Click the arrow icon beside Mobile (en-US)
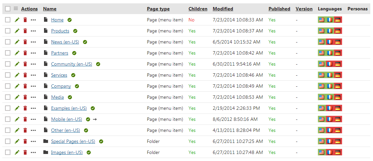373x161 pixels. 95,119
